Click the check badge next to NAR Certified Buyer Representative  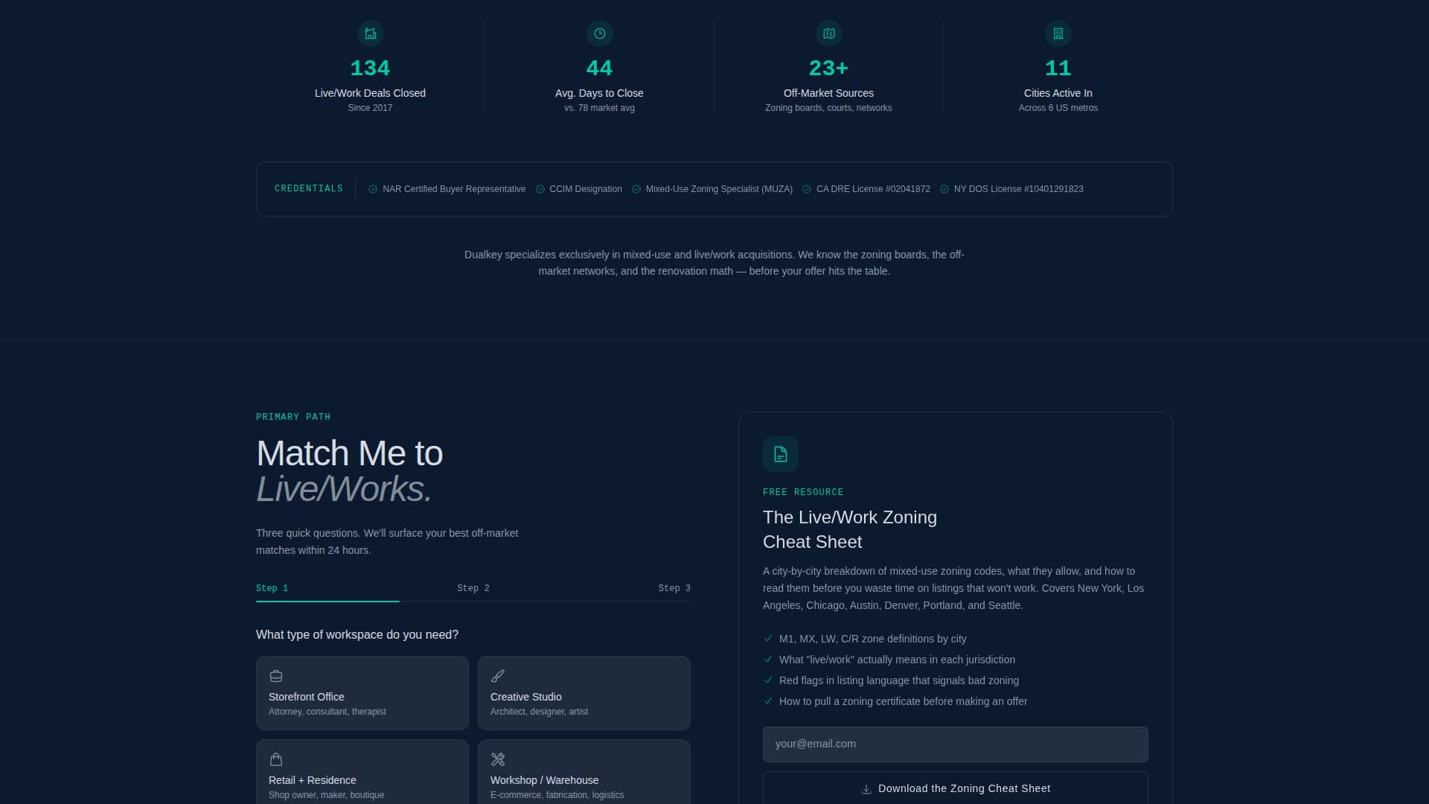point(372,189)
